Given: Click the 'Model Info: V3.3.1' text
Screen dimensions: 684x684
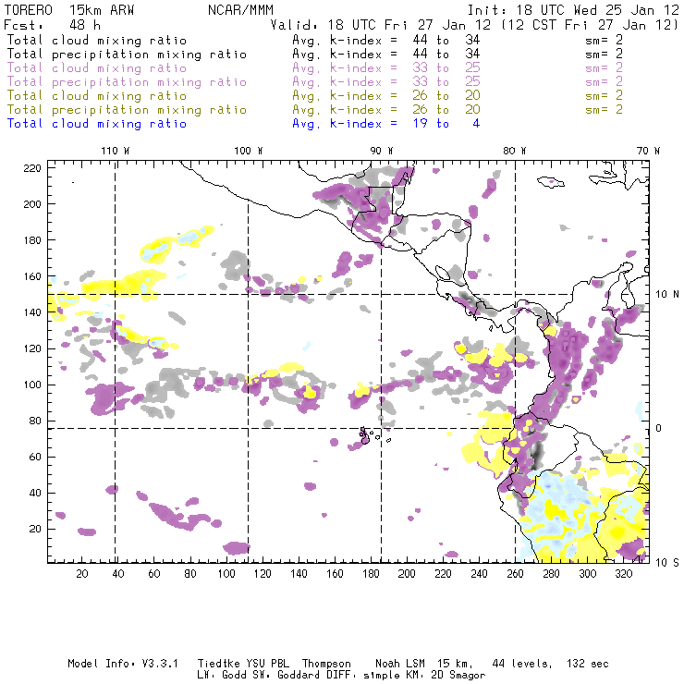Looking at the screenshot, I should [123, 664].
